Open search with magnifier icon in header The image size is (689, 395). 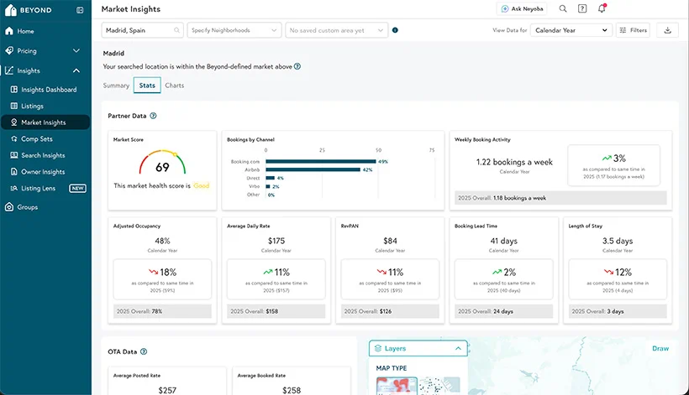tap(563, 8)
